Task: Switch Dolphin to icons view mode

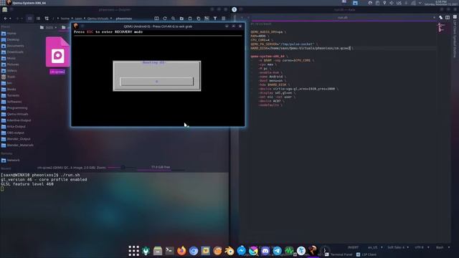Action: [29, 19]
